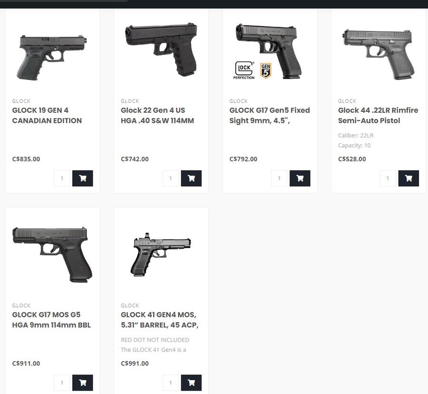The width and height of the screenshot is (428, 394).
Task: Add GLOCK 41 GEN4 MOS to cart
Action: point(191,383)
